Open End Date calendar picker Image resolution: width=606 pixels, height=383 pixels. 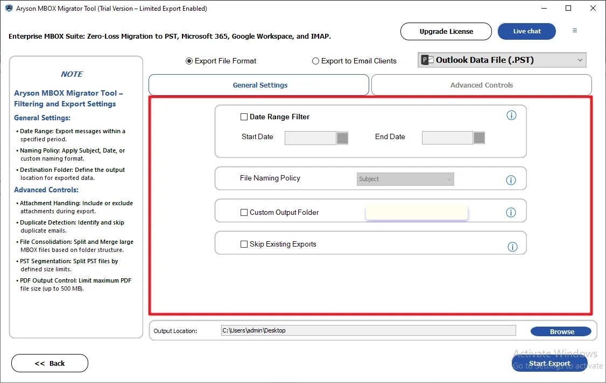pos(479,138)
